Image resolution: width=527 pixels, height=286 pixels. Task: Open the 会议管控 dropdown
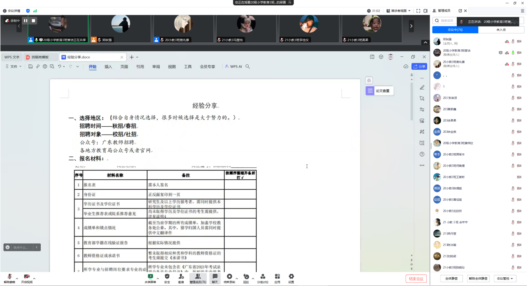pyautogui.click(x=506, y=279)
